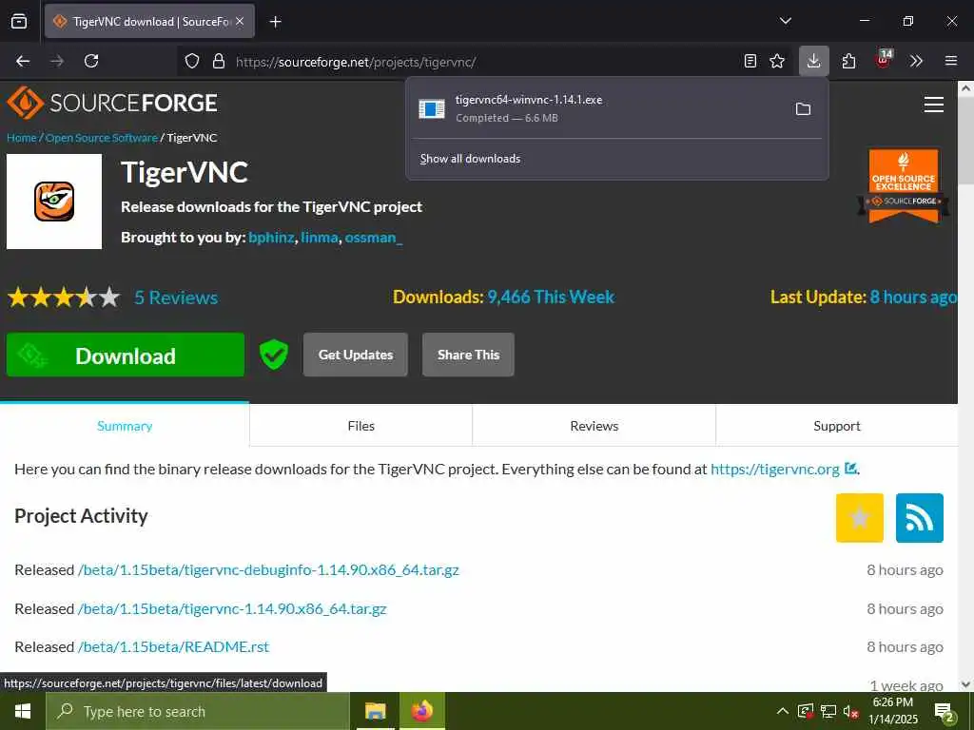Image resolution: width=974 pixels, height=730 pixels.
Task: Switch to the Reviews tab
Action: click(594, 426)
